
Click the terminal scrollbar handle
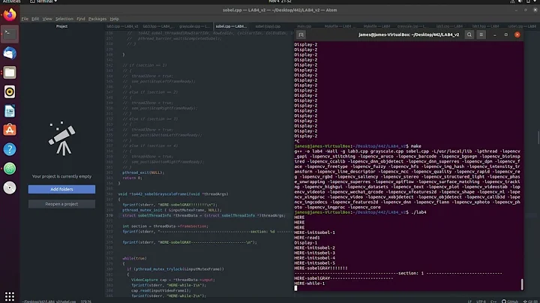(522, 284)
